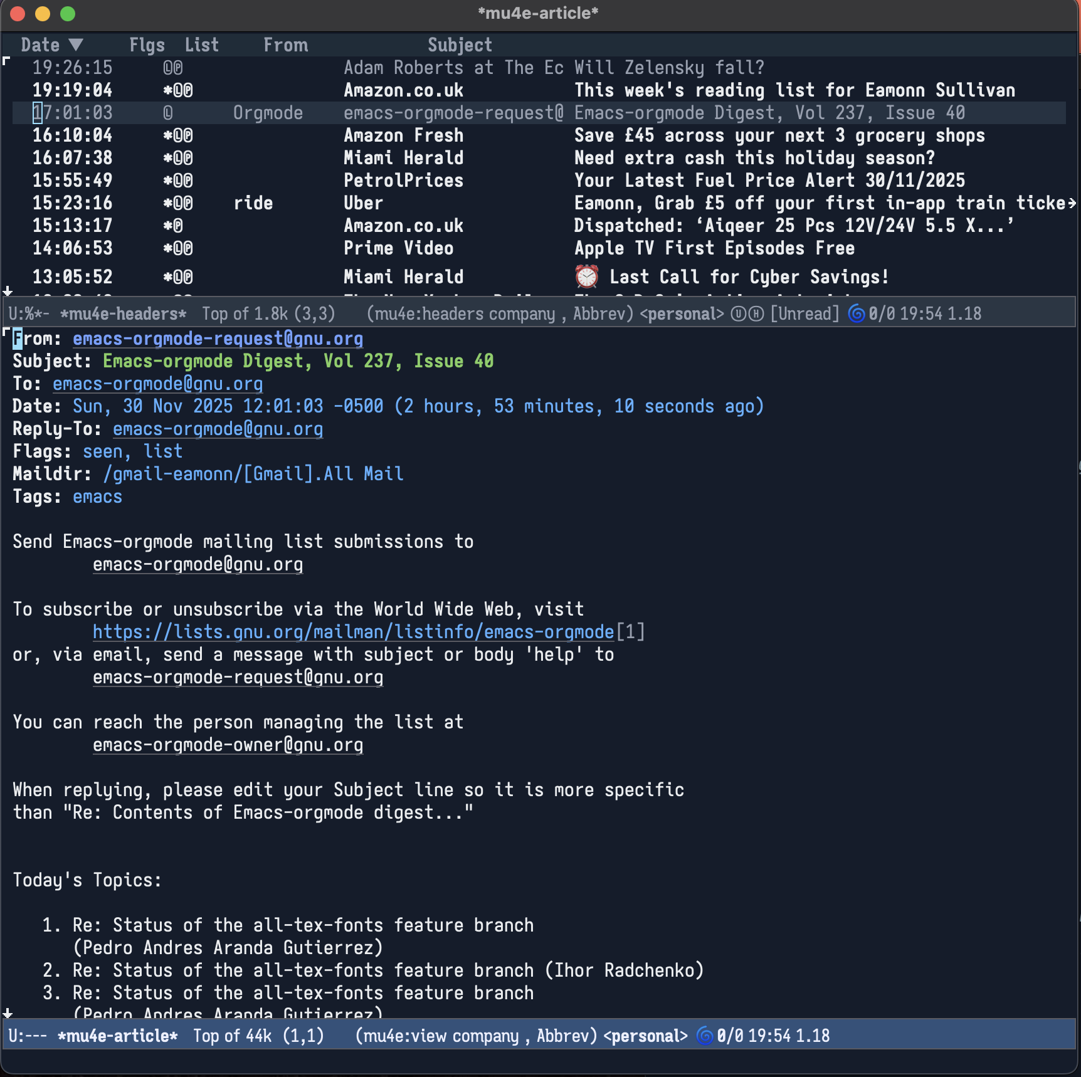Click the emacs-orgmode-owner@gnu.org address link
Image resolution: width=1081 pixels, height=1077 pixels.
(x=228, y=745)
